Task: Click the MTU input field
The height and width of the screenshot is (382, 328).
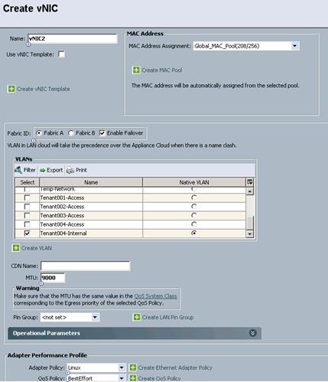Action: 53,278
